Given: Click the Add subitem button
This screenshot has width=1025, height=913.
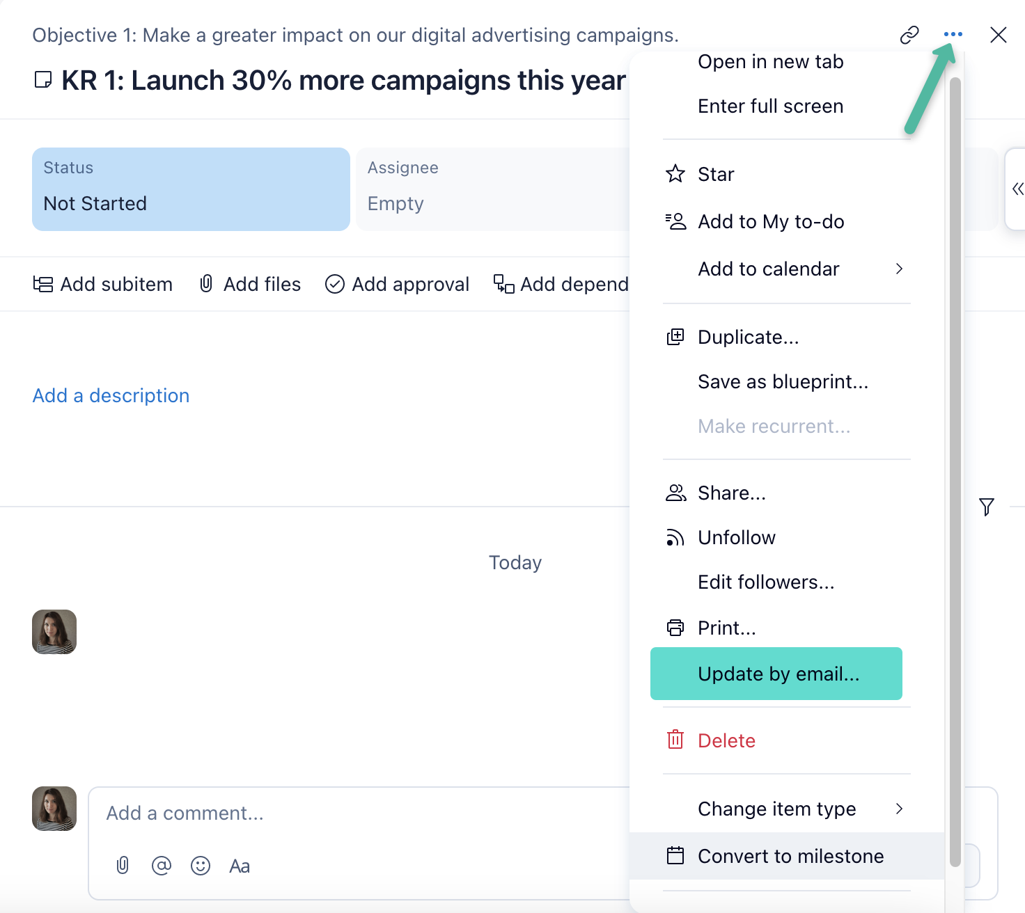Looking at the screenshot, I should click(x=103, y=284).
